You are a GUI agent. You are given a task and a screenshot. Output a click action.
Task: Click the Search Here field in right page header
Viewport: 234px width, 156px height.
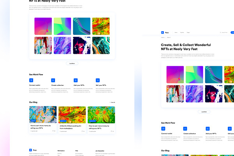[x=223, y=32]
